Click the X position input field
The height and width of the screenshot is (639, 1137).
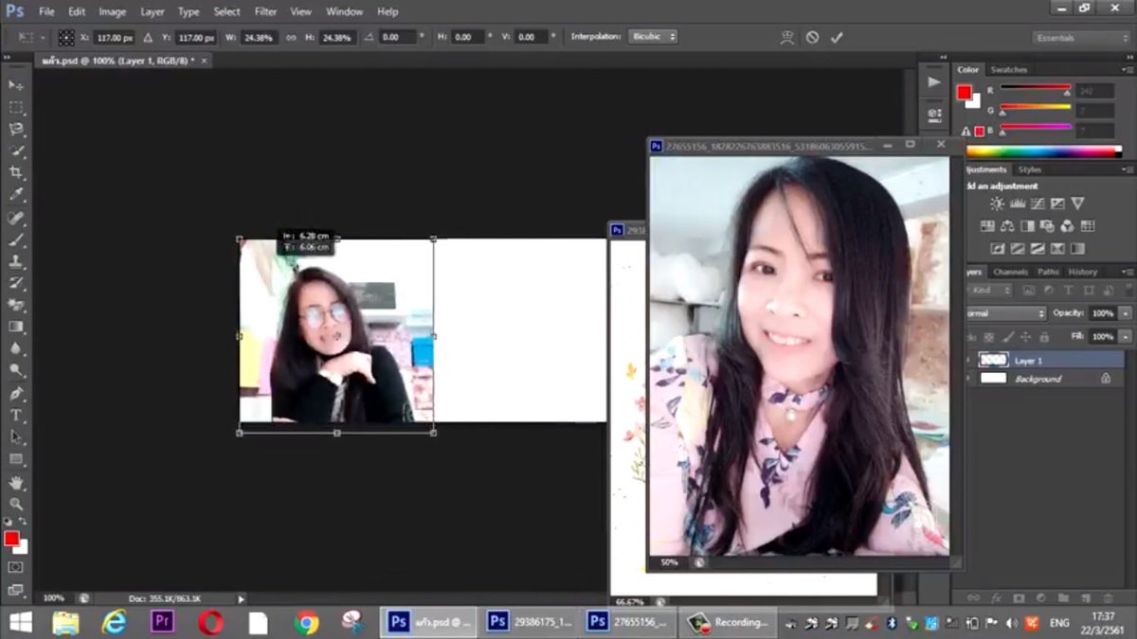115,37
